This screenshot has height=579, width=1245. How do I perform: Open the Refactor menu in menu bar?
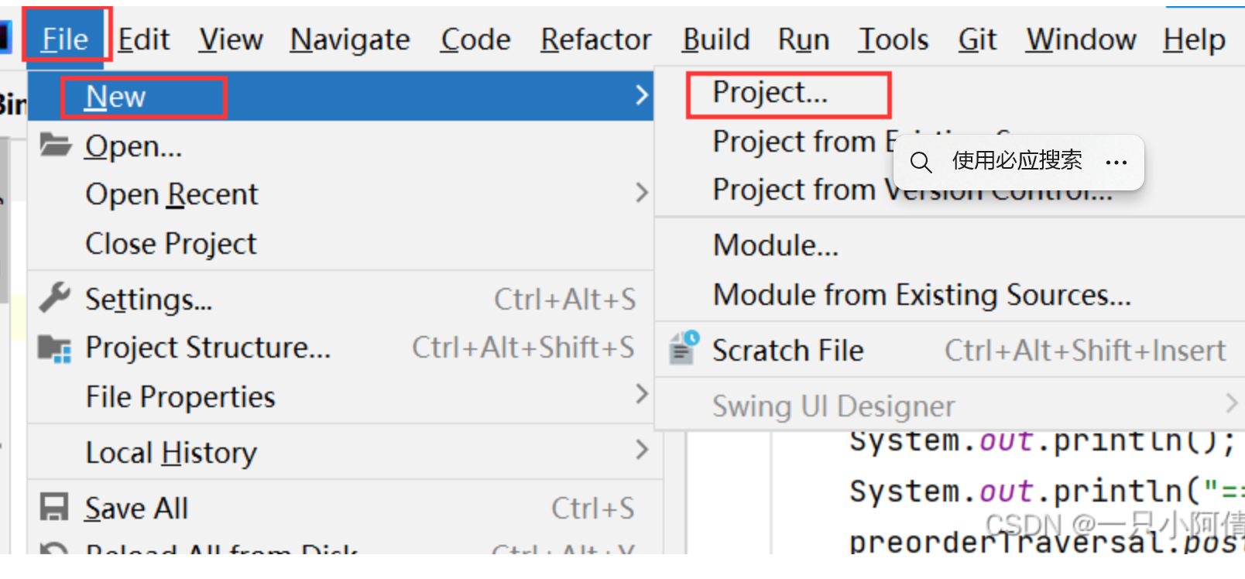tap(595, 39)
